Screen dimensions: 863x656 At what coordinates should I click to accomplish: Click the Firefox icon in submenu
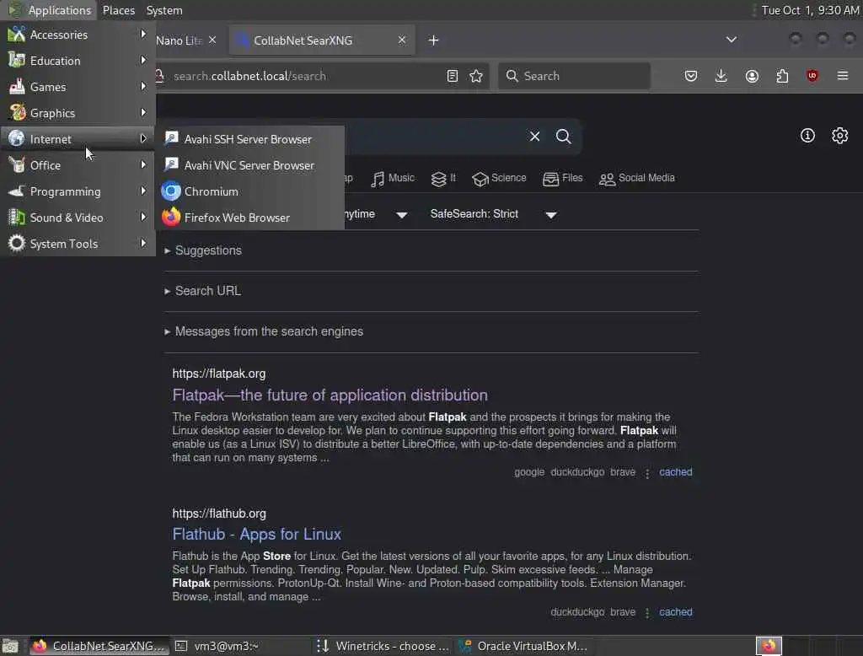pos(171,217)
